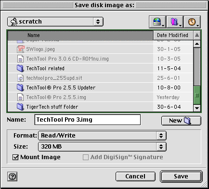Open the Format Read/Write popup menu
Viewport: 209px width, 189px height.
tap(102, 136)
